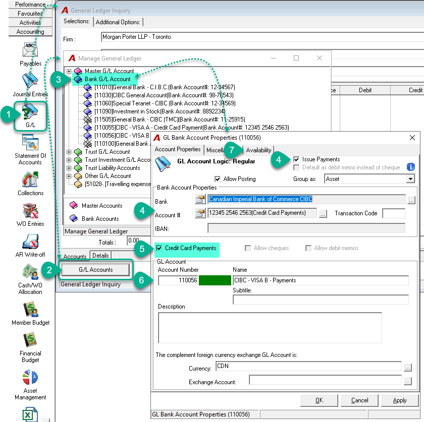The width and height of the screenshot is (424, 422).
Task: Click the Description text area
Action: (x=270, y=328)
